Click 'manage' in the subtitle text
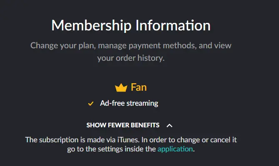The height and width of the screenshot is (166, 279). 112,46
